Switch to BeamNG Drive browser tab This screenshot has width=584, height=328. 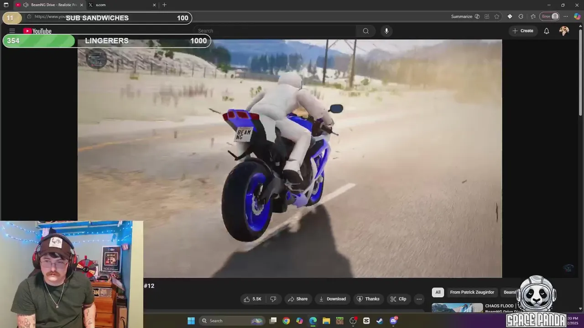point(50,5)
